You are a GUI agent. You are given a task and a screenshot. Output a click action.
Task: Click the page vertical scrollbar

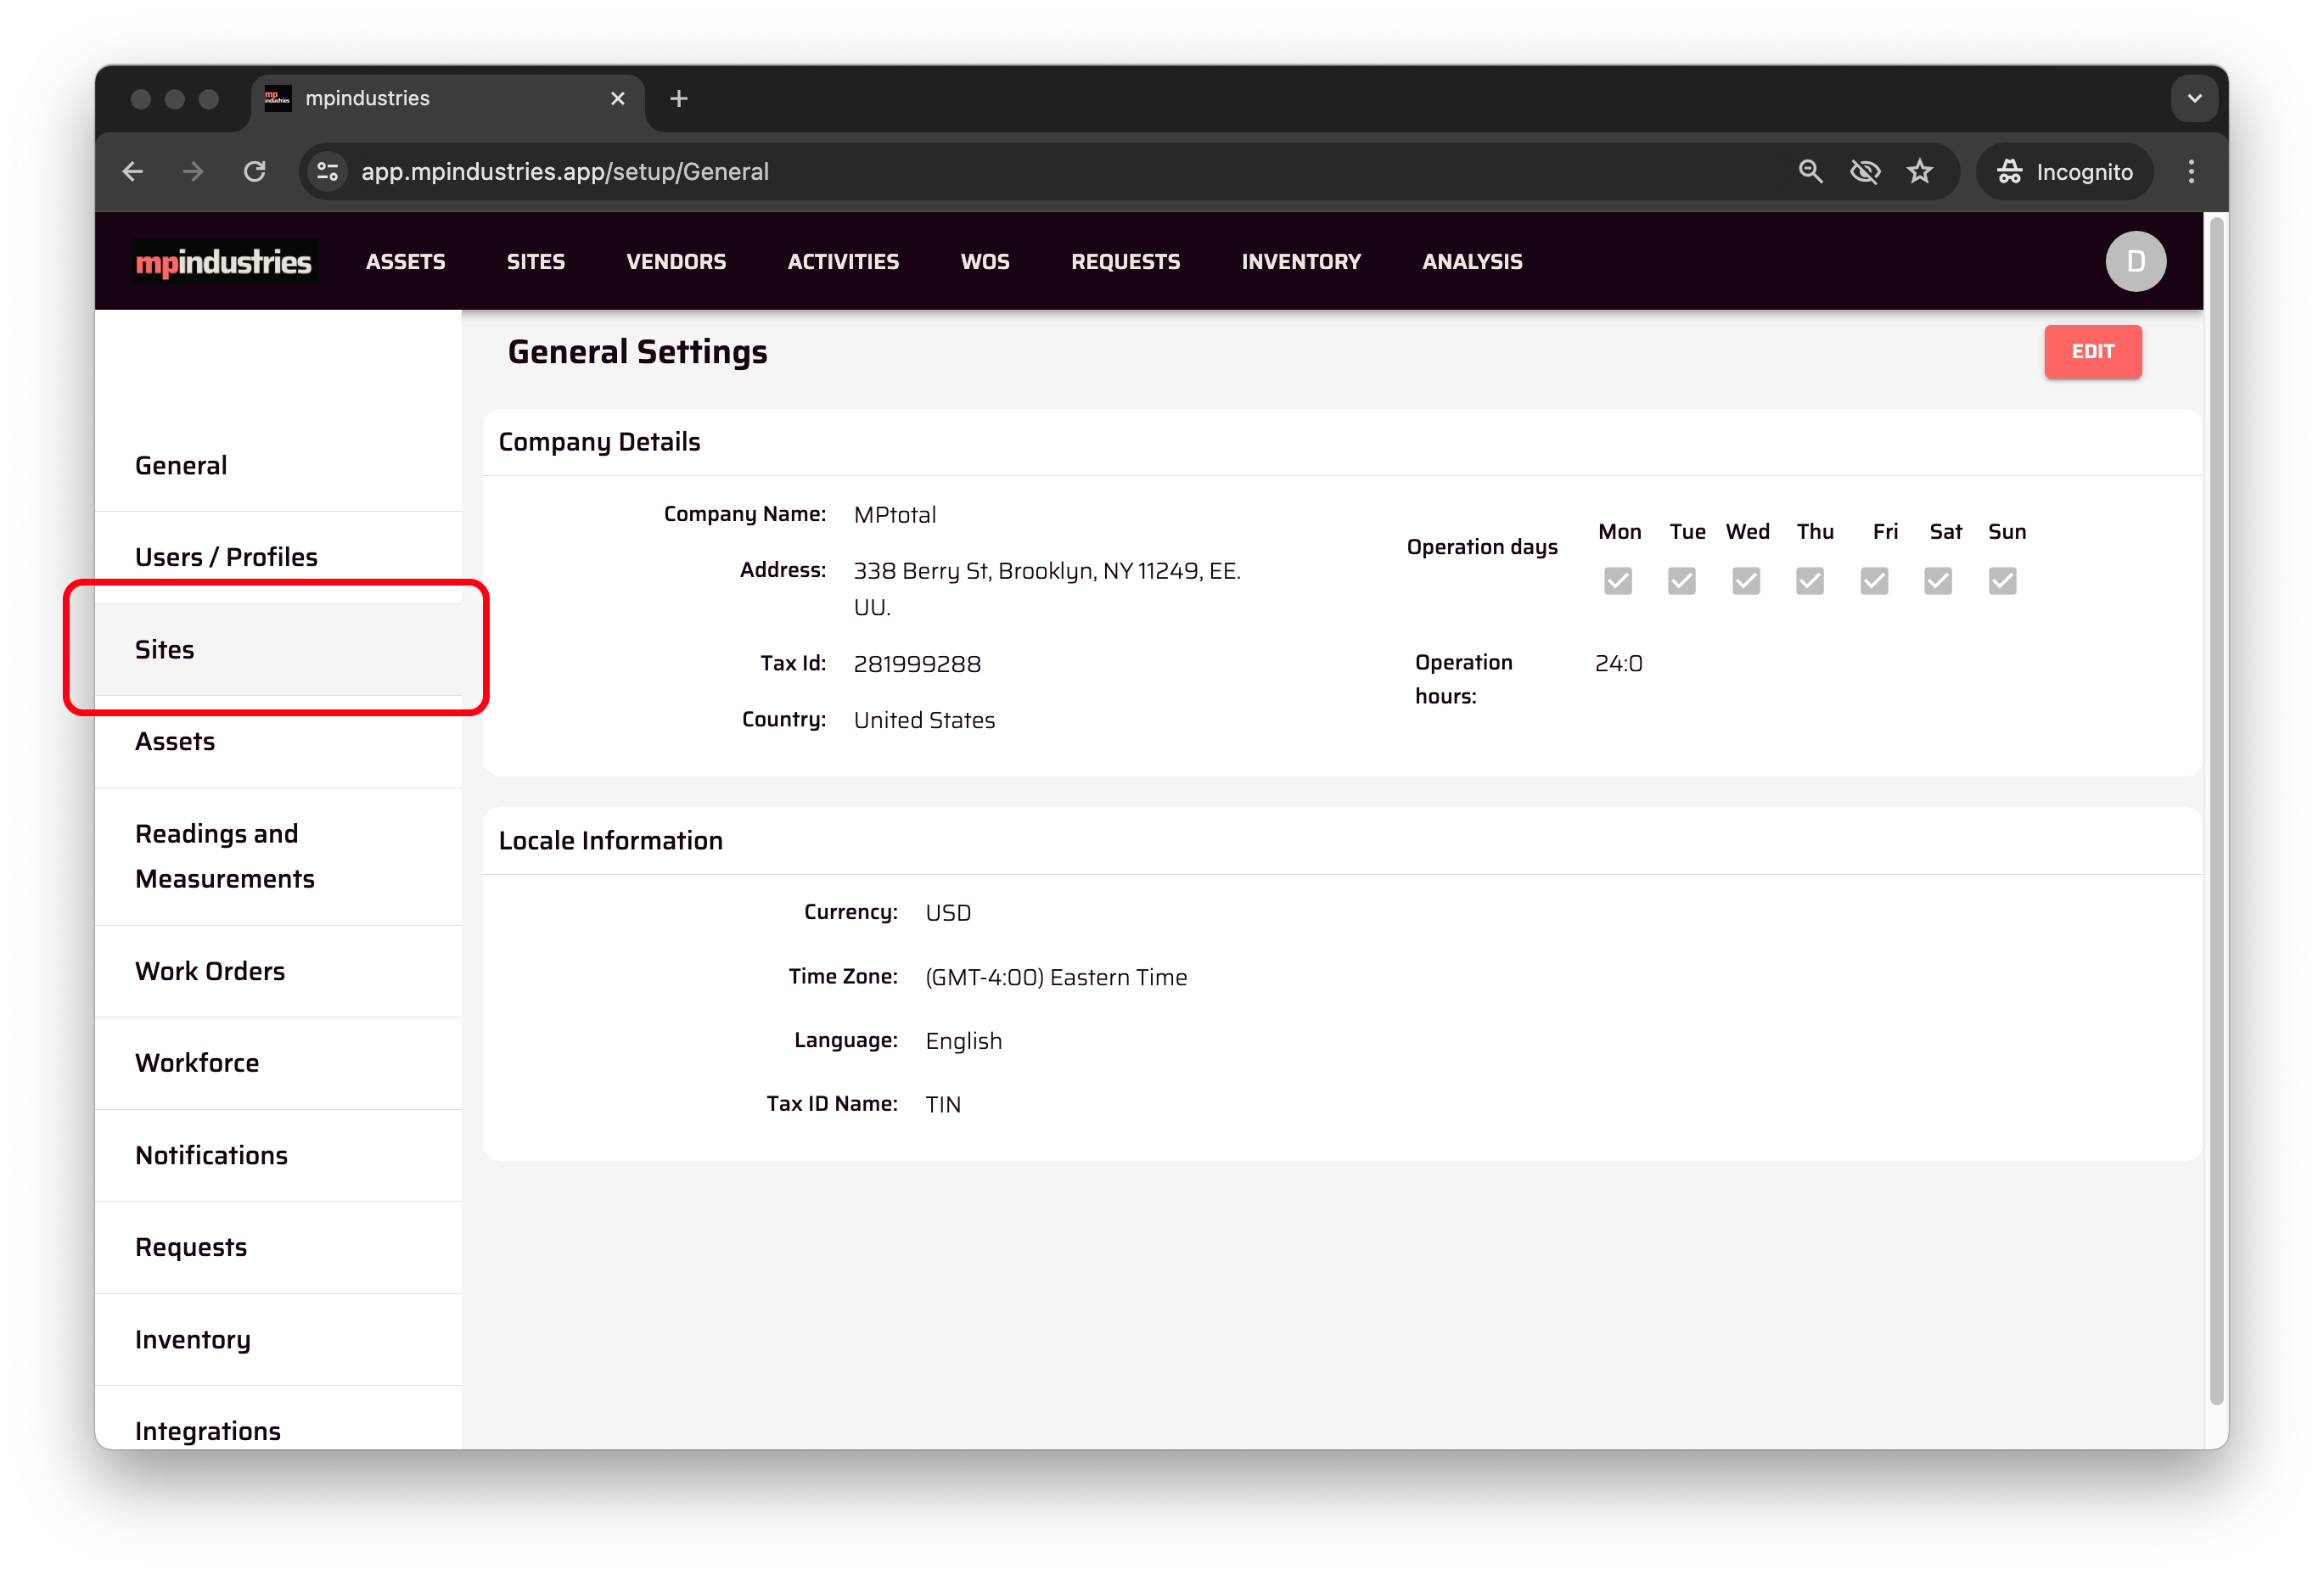coord(2215,810)
